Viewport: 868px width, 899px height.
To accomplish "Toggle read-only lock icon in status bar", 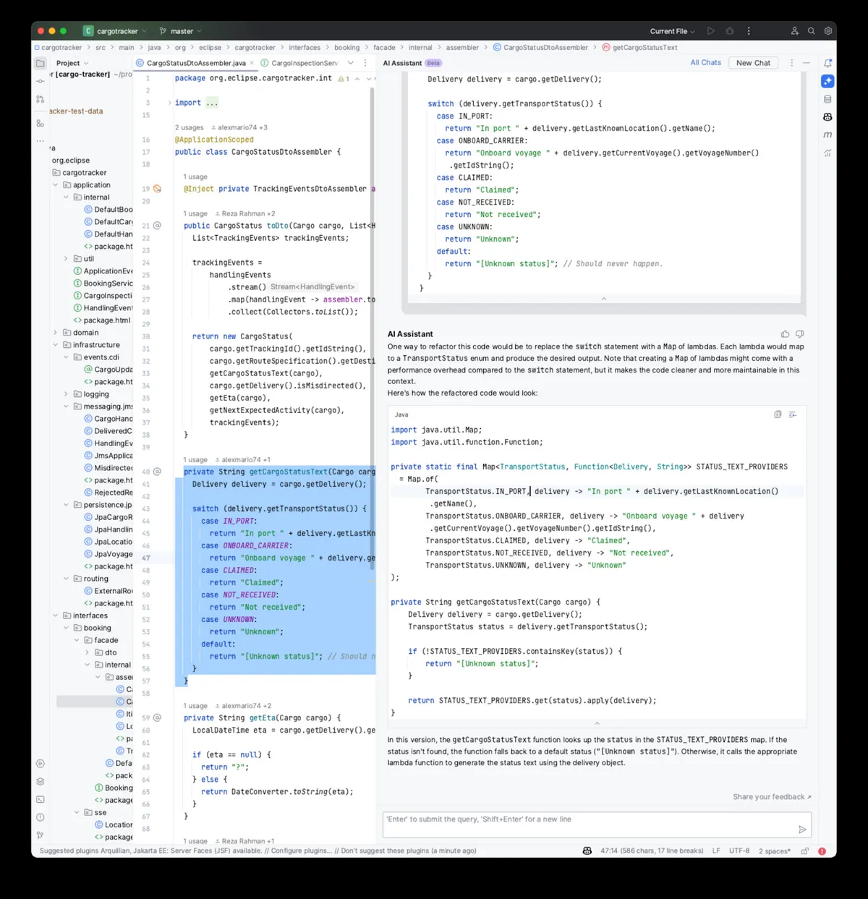I will 805,851.
